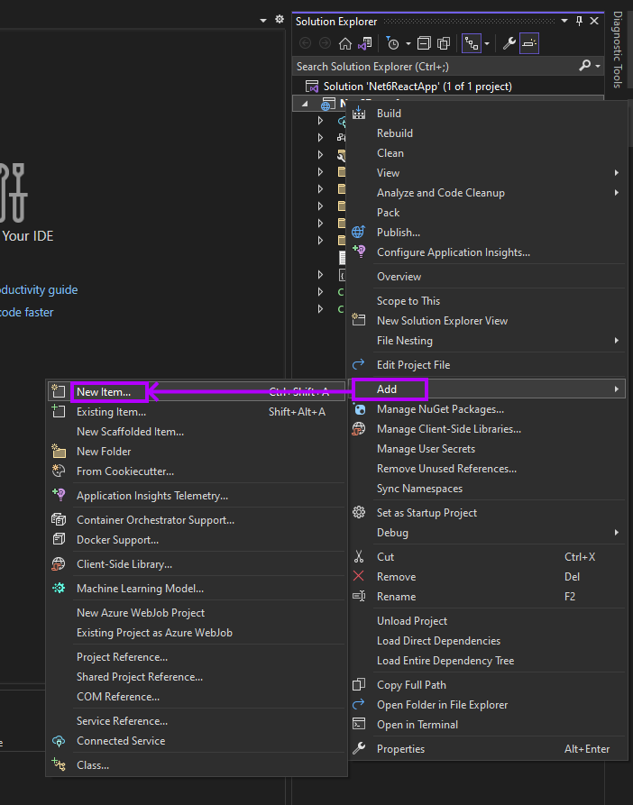
Task: Choose Load Entire Dependency Tree
Action: (x=445, y=662)
